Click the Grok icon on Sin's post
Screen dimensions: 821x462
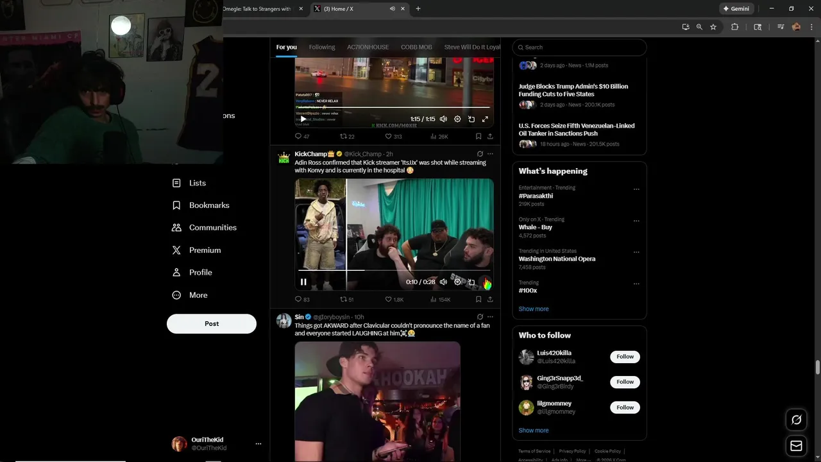click(480, 317)
